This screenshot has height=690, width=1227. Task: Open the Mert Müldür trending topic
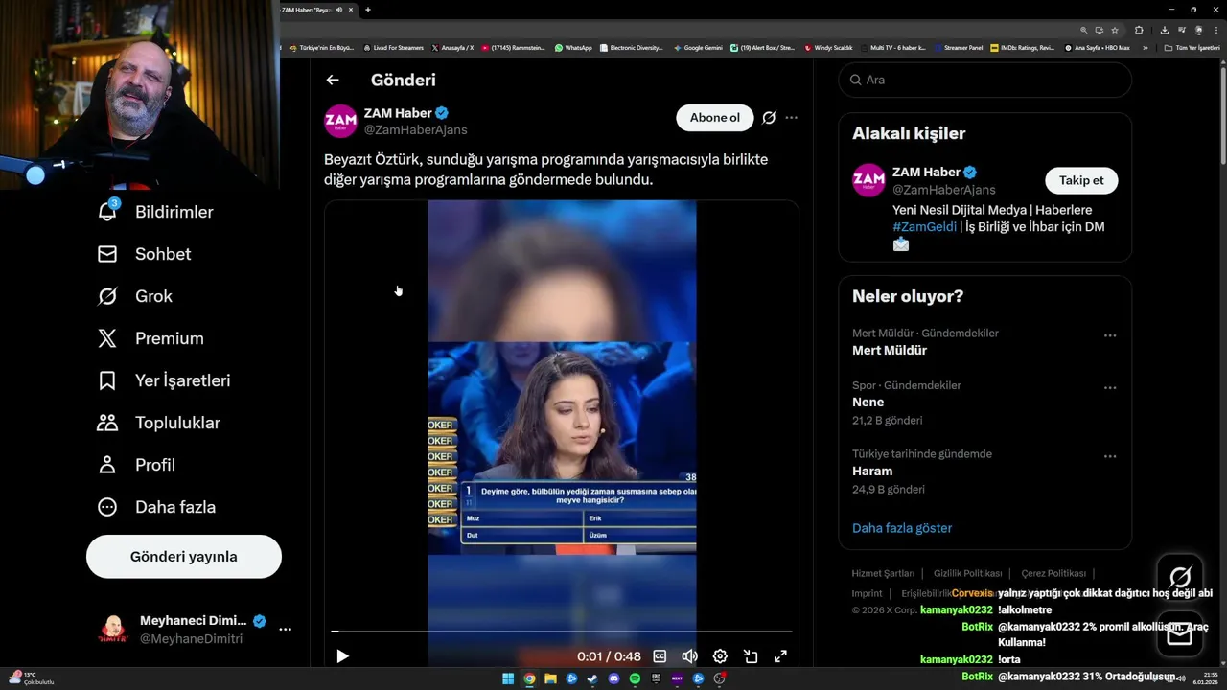(x=890, y=351)
